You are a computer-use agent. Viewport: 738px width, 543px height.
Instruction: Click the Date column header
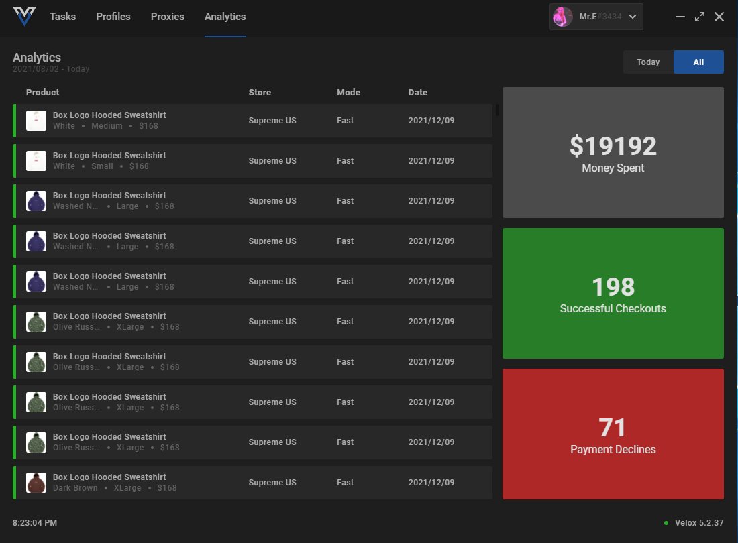click(x=417, y=92)
